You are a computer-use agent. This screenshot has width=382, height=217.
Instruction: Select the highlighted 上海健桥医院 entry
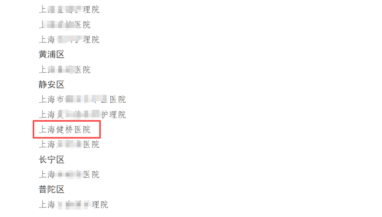(x=65, y=130)
